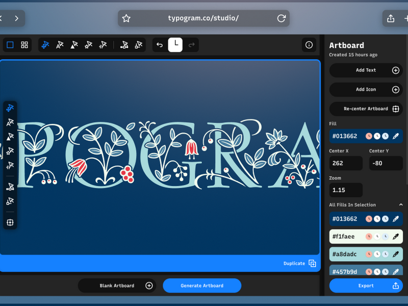The width and height of the screenshot is (408, 306).
Task: Click the red berry cluster beside the O letter
Action: 127,174
